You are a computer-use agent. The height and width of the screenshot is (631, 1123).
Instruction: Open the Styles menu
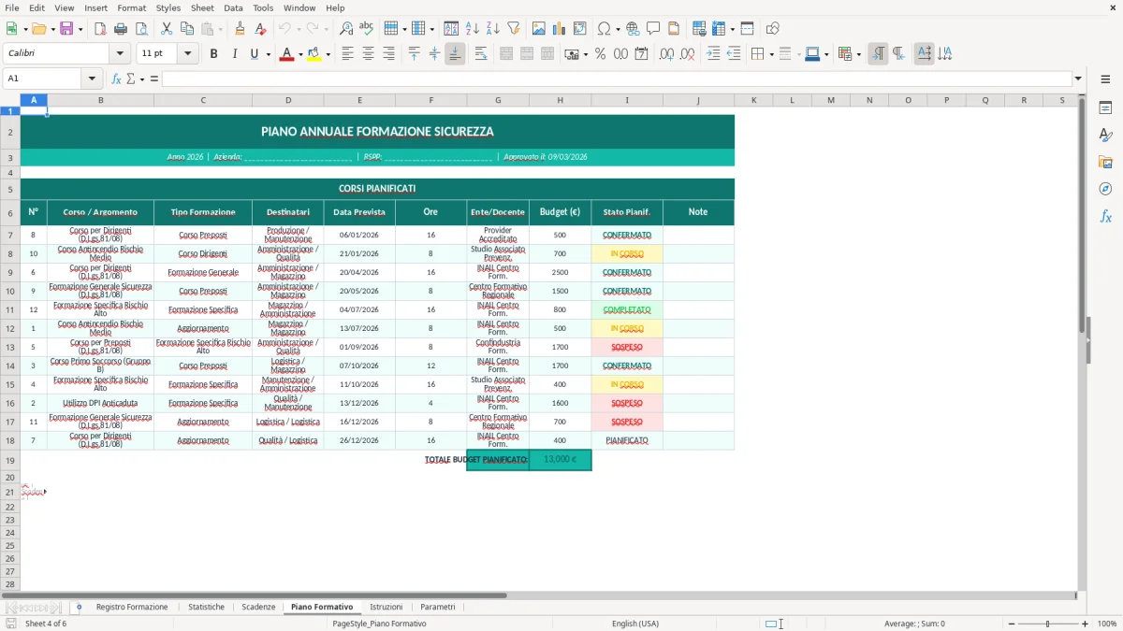[x=168, y=7]
